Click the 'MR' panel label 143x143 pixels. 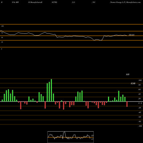click(x=128, y=74)
